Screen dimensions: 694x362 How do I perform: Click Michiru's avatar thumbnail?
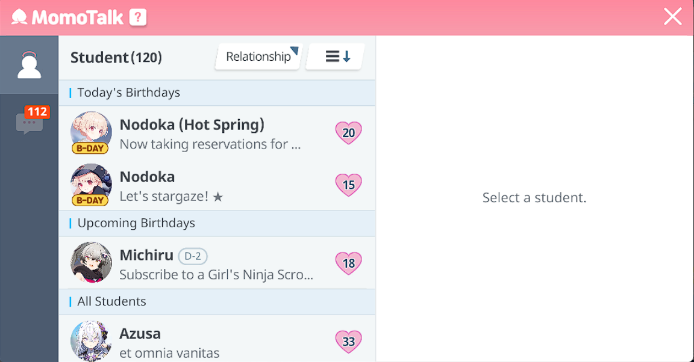point(91,262)
